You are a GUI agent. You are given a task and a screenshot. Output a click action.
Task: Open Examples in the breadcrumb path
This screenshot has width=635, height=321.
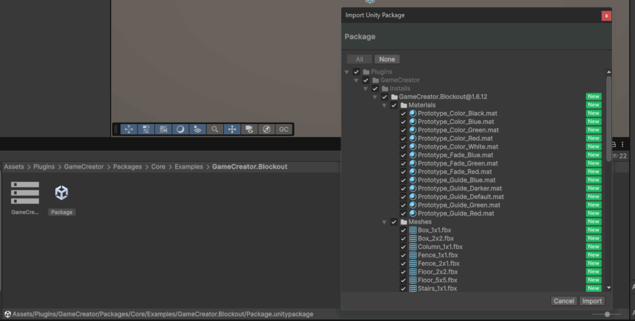(189, 167)
